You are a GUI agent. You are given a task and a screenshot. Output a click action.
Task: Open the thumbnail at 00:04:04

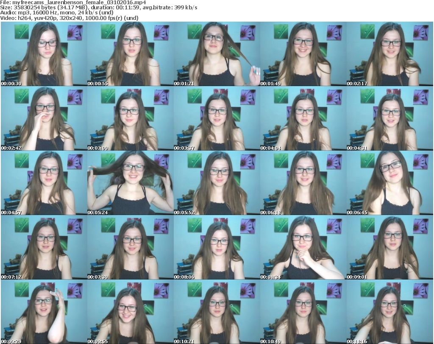(303, 118)
